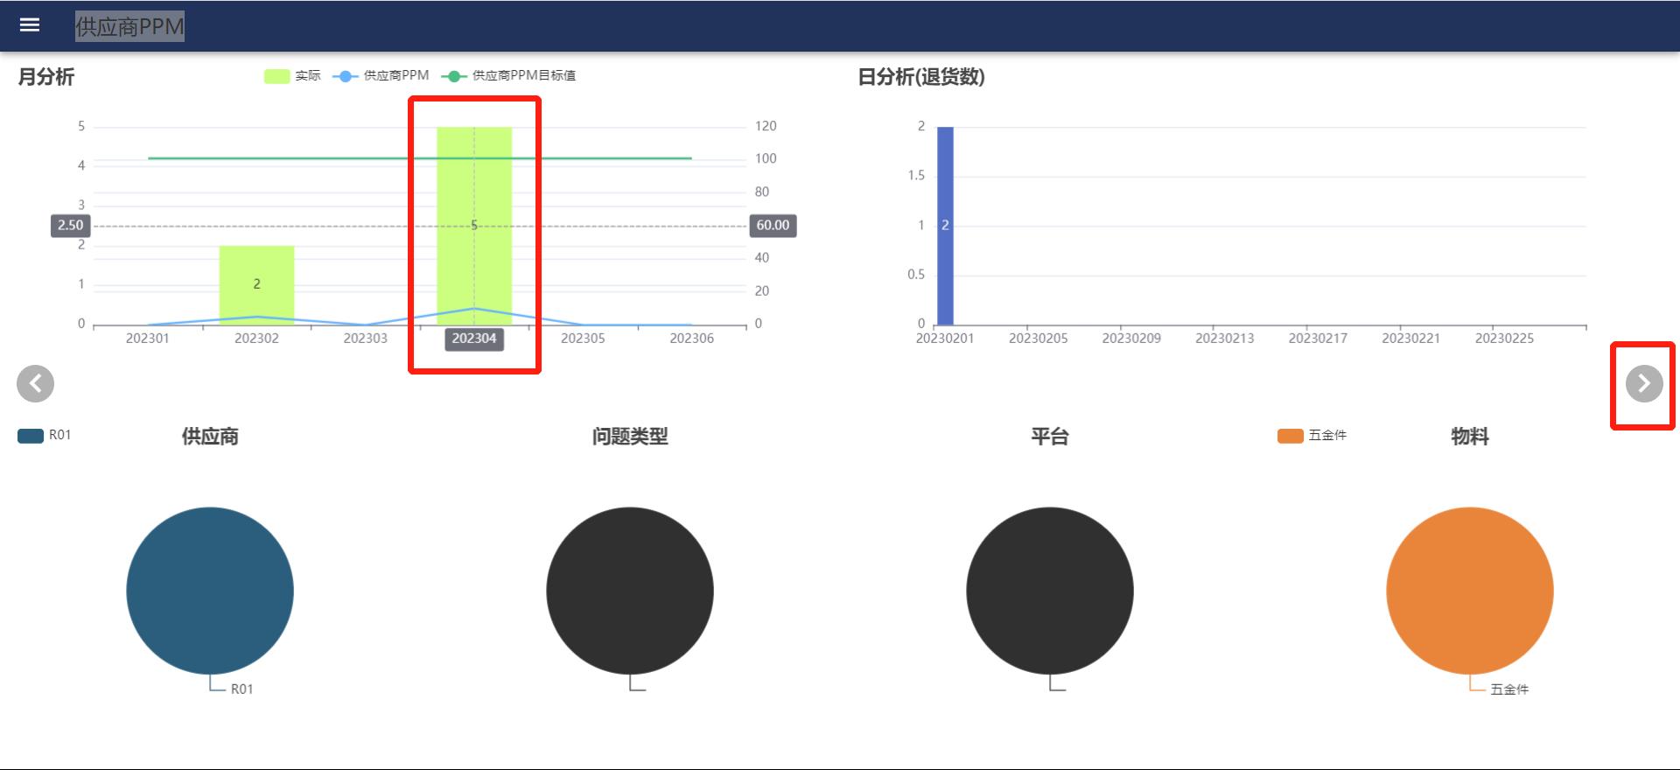The height and width of the screenshot is (770, 1680).
Task: Click the 20230209 date axis label
Action: pos(1131,339)
